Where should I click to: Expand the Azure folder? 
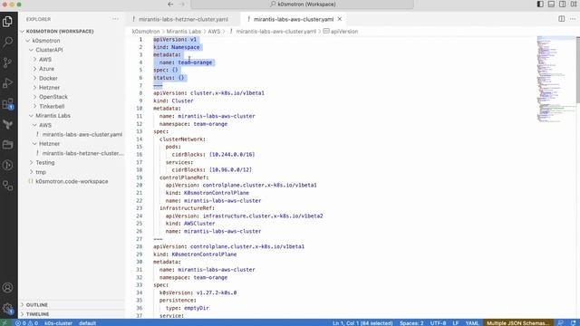point(46,69)
